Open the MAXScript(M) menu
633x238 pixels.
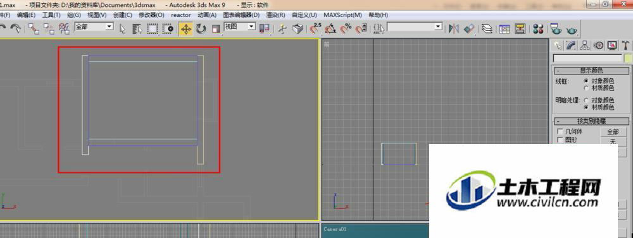[x=342, y=15]
